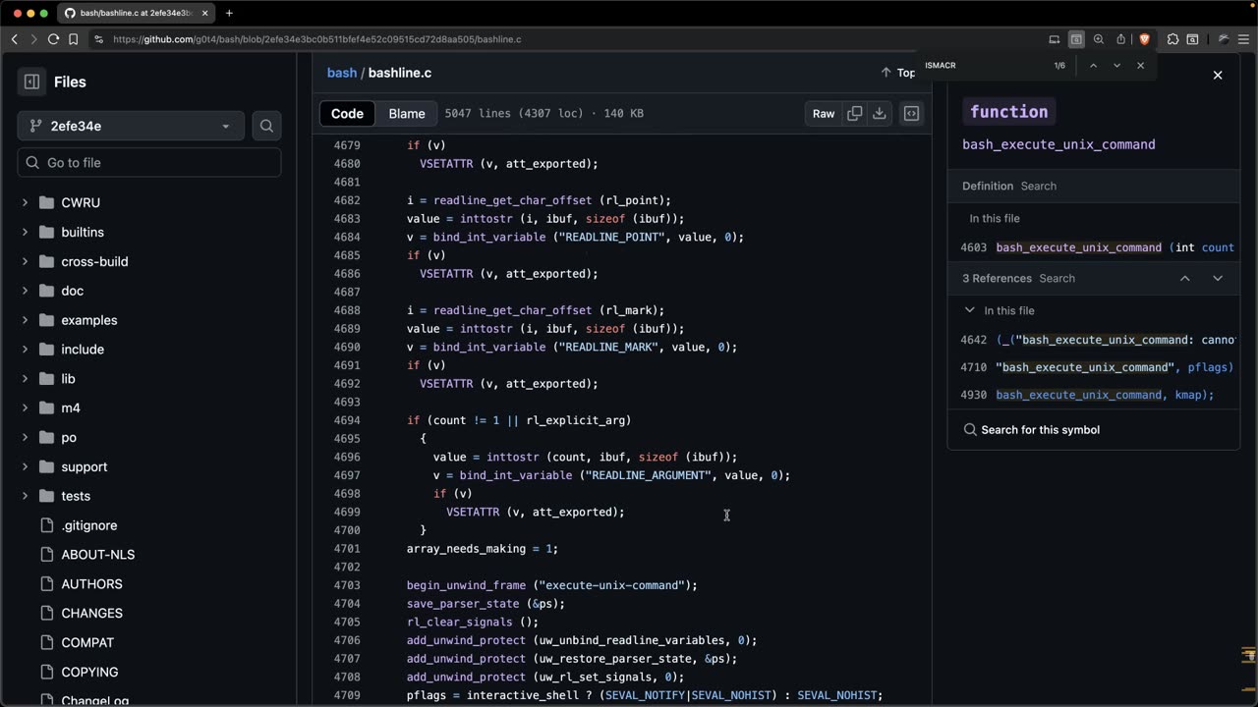Screen dimensions: 1258x707
Task: Expand the m4 folder
Action: pyautogui.click(x=25, y=408)
